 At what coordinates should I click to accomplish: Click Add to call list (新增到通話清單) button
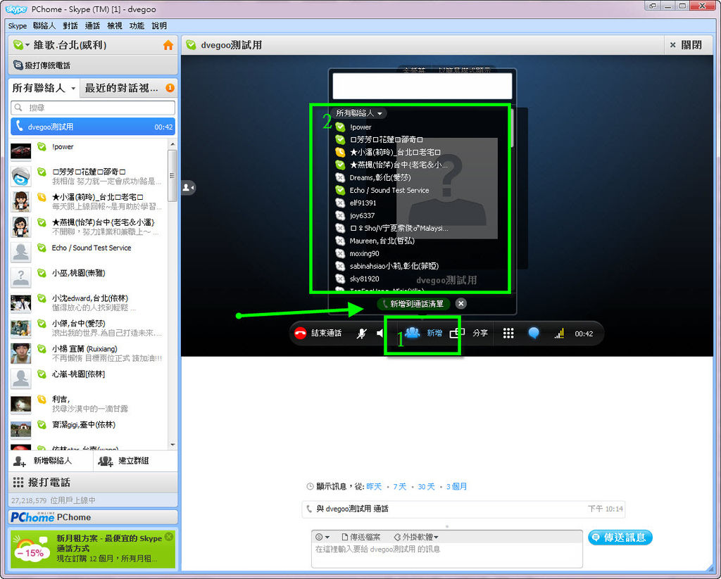[x=413, y=304]
